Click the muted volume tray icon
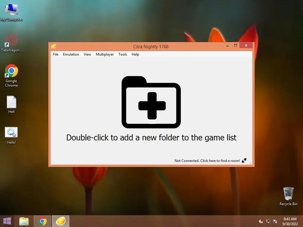The width and height of the screenshot is (303, 227). (x=261, y=221)
